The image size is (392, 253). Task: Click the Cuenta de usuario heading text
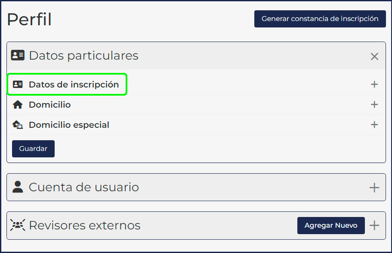click(x=83, y=187)
